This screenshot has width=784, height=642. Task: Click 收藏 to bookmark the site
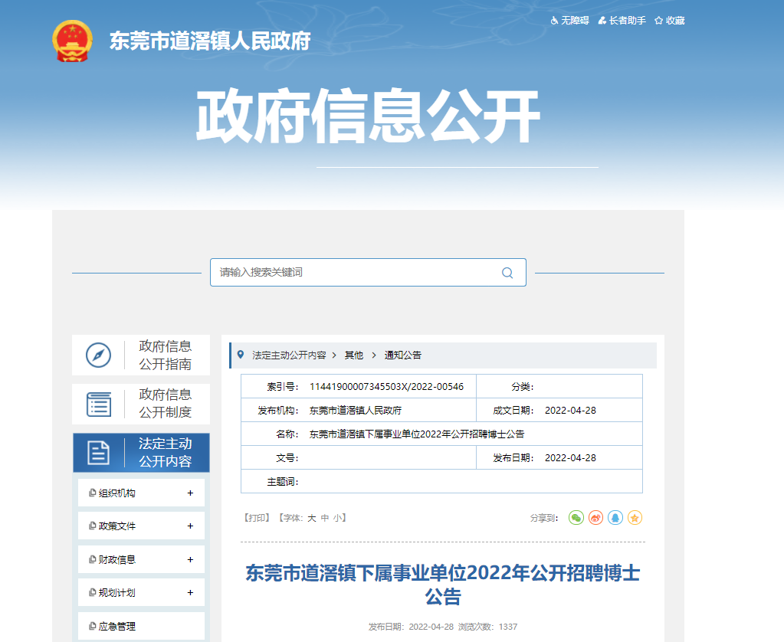coord(670,21)
